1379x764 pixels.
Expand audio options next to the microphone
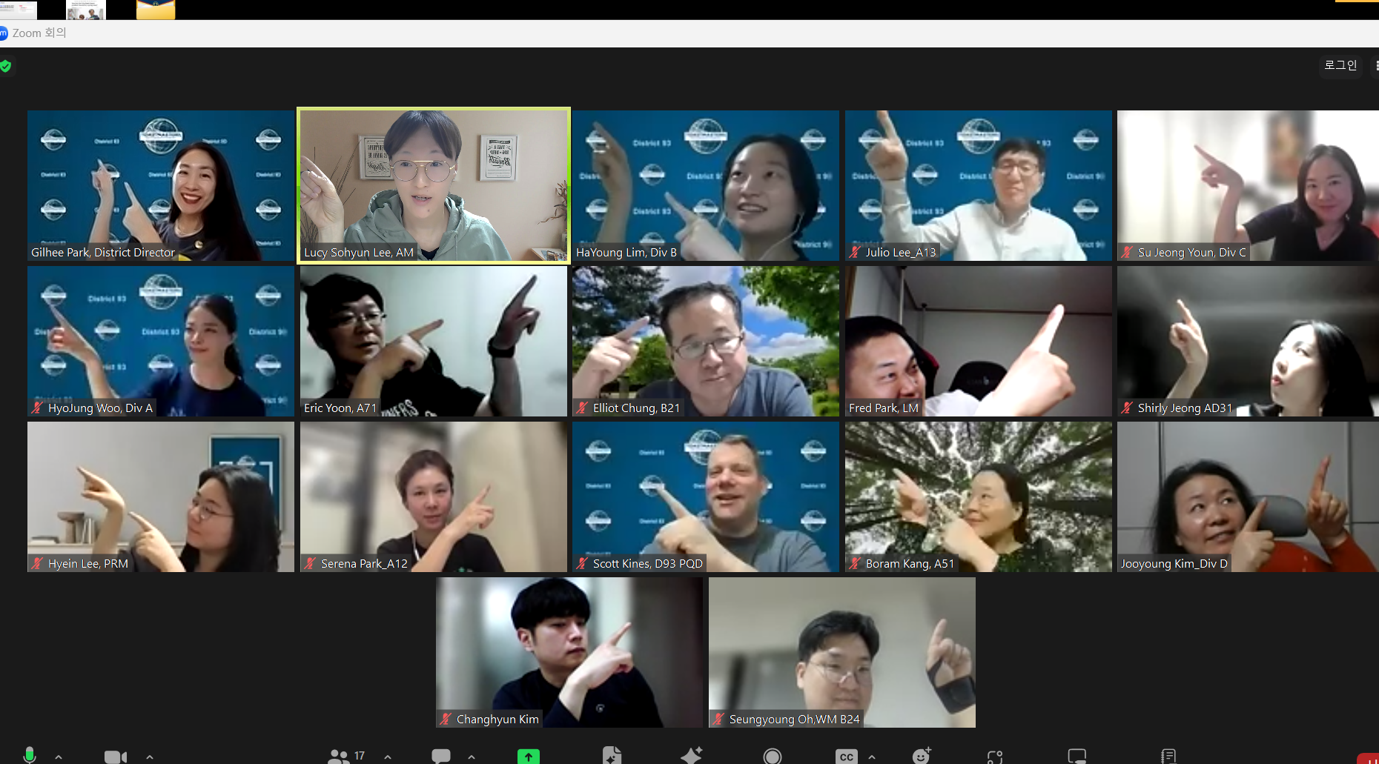point(59,757)
